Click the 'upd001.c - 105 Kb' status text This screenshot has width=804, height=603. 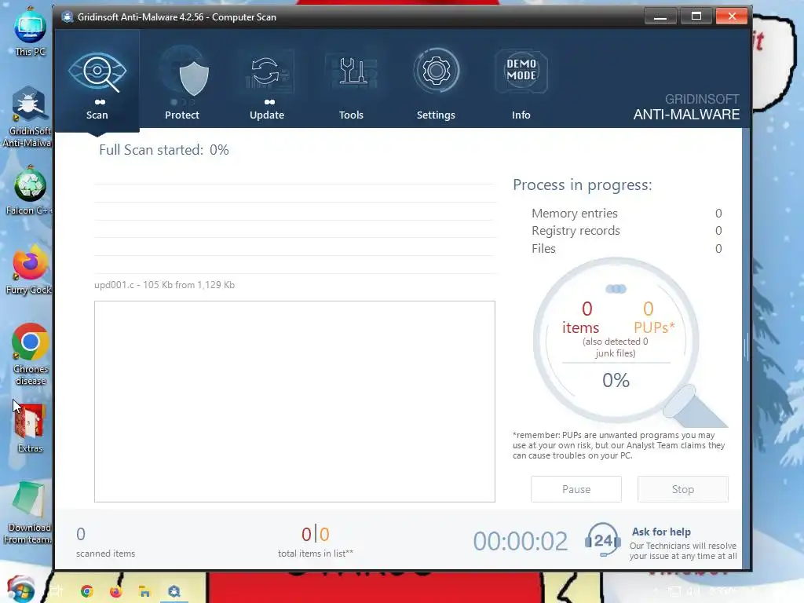pyautogui.click(x=165, y=285)
